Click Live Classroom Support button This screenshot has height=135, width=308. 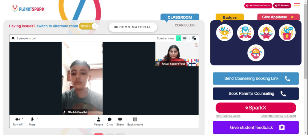pos(258,6)
